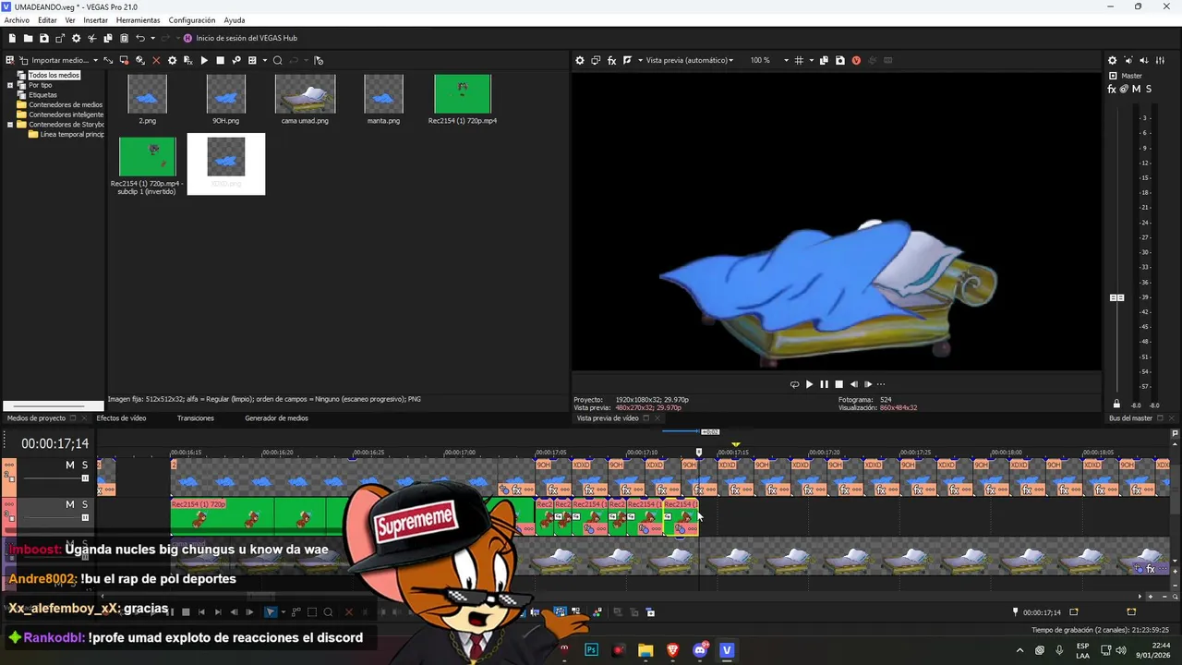Paste using the clipboard icon
This screenshot has width=1182, height=665.
[124, 38]
